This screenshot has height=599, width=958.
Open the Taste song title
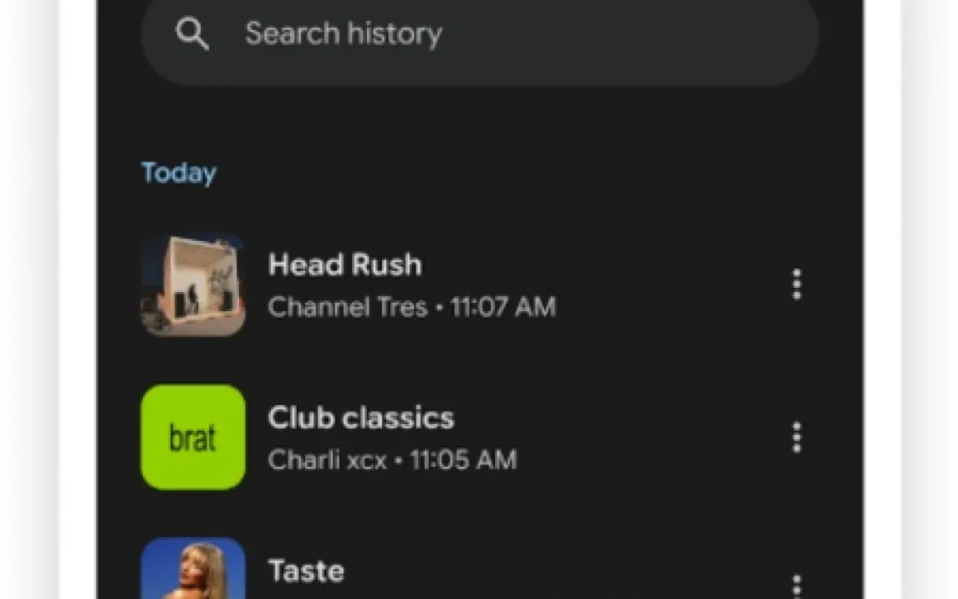(306, 571)
